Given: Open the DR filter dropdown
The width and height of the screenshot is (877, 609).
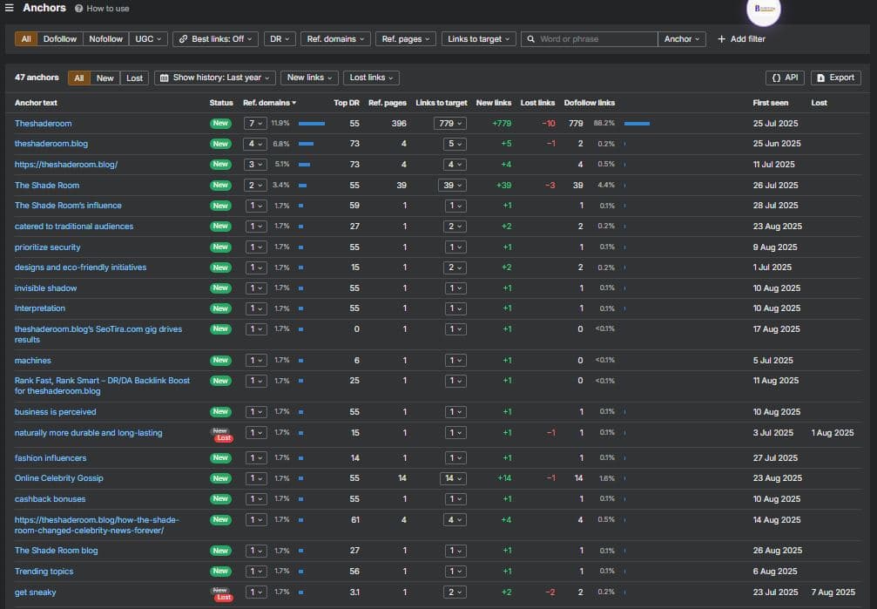Looking at the screenshot, I should (x=280, y=39).
